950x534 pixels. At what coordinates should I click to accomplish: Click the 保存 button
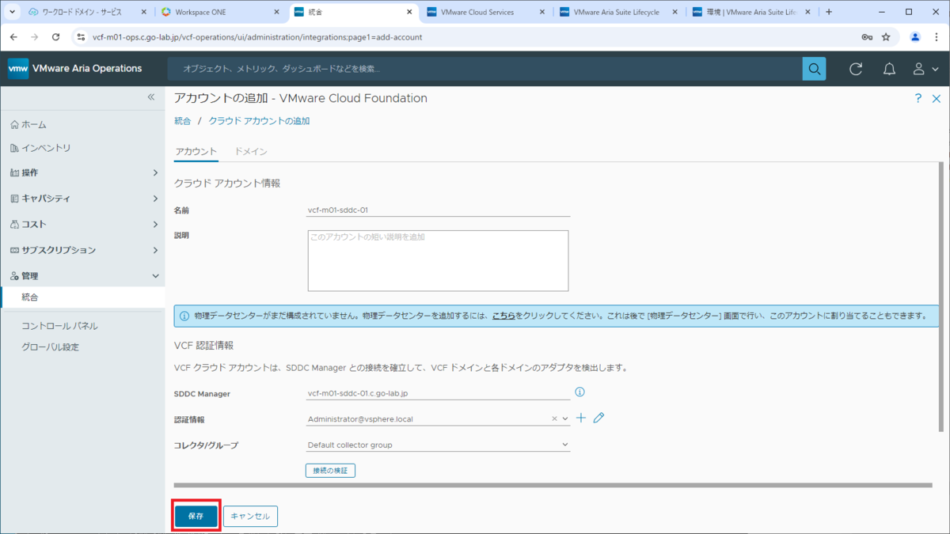(x=196, y=516)
